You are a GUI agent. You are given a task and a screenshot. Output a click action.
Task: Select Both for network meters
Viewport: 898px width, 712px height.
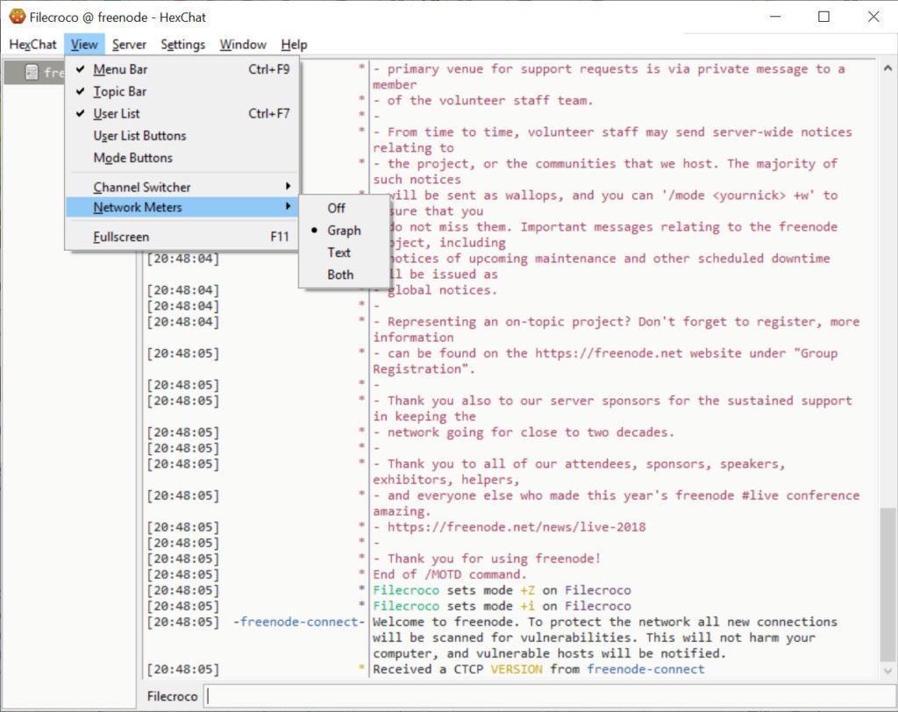(344, 274)
